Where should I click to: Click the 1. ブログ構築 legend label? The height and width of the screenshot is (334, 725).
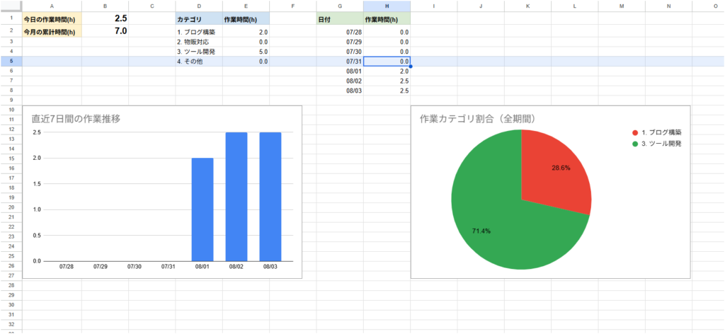point(662,133)
